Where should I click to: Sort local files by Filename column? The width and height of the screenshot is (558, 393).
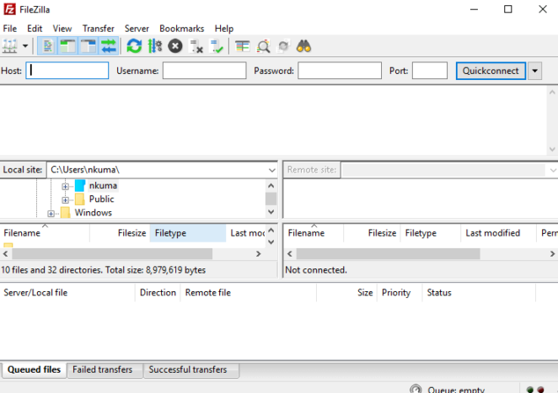pos(45,233)
